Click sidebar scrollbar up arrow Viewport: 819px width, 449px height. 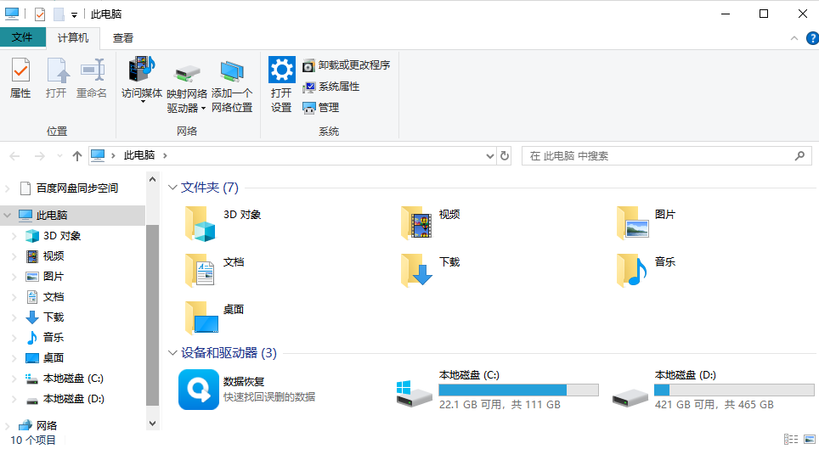click(153, 180)
